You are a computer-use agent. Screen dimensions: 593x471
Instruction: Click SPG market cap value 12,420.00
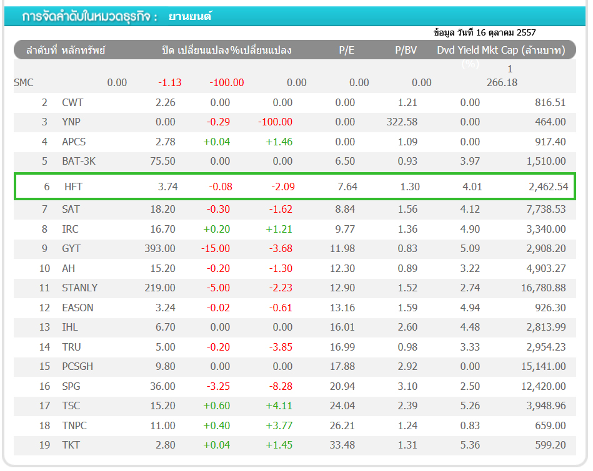pyautogui.click(x=542, y=387)
